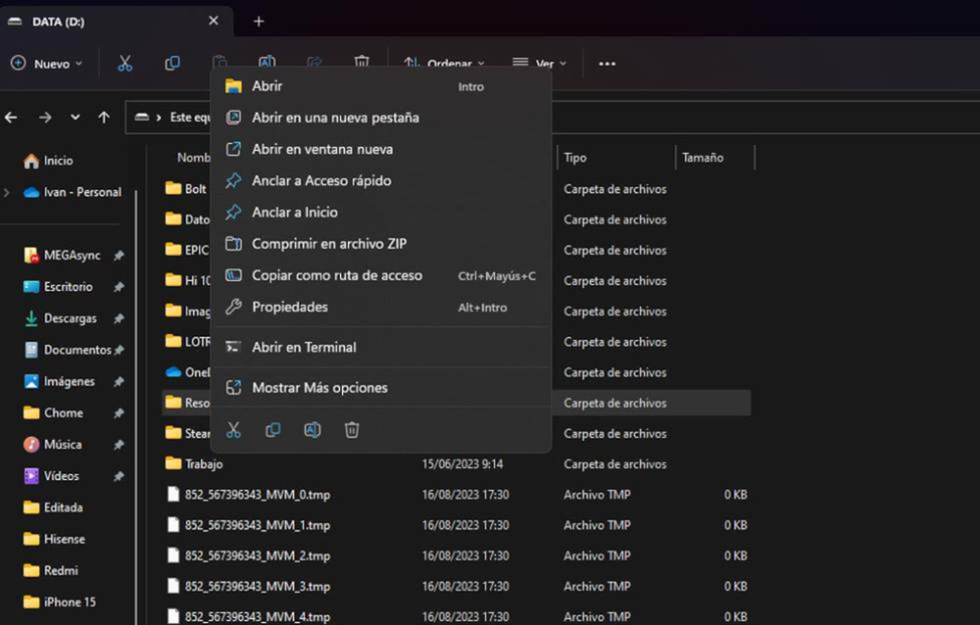The height and width of the screenshot is (625, 980).
Task: Click the back navigation arrow
Action: pos(11,117)
